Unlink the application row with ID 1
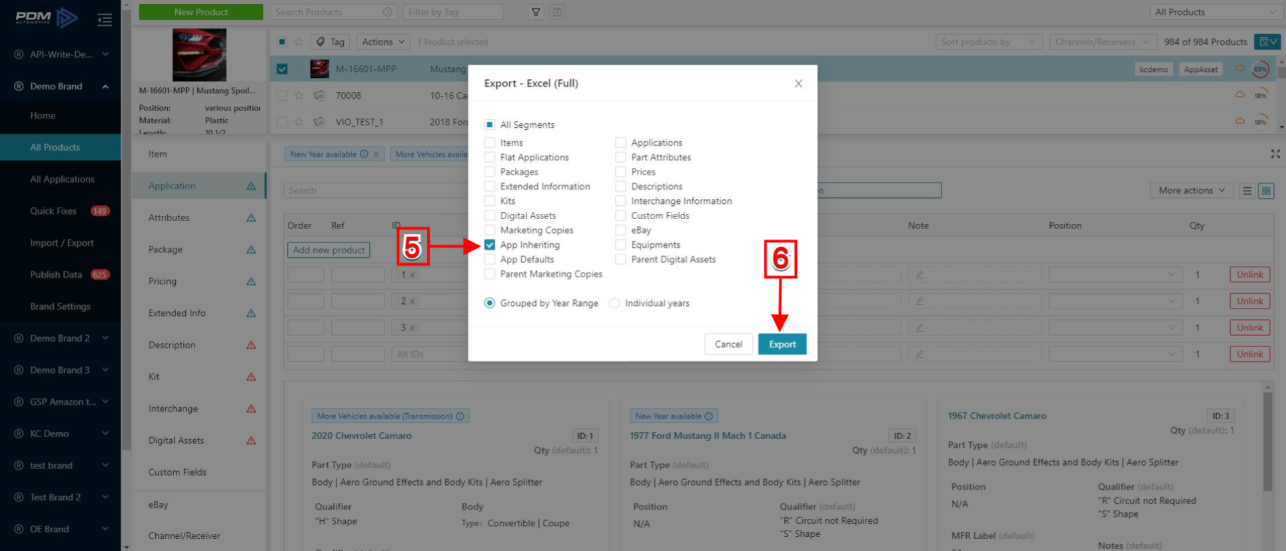 point(1249,275)
